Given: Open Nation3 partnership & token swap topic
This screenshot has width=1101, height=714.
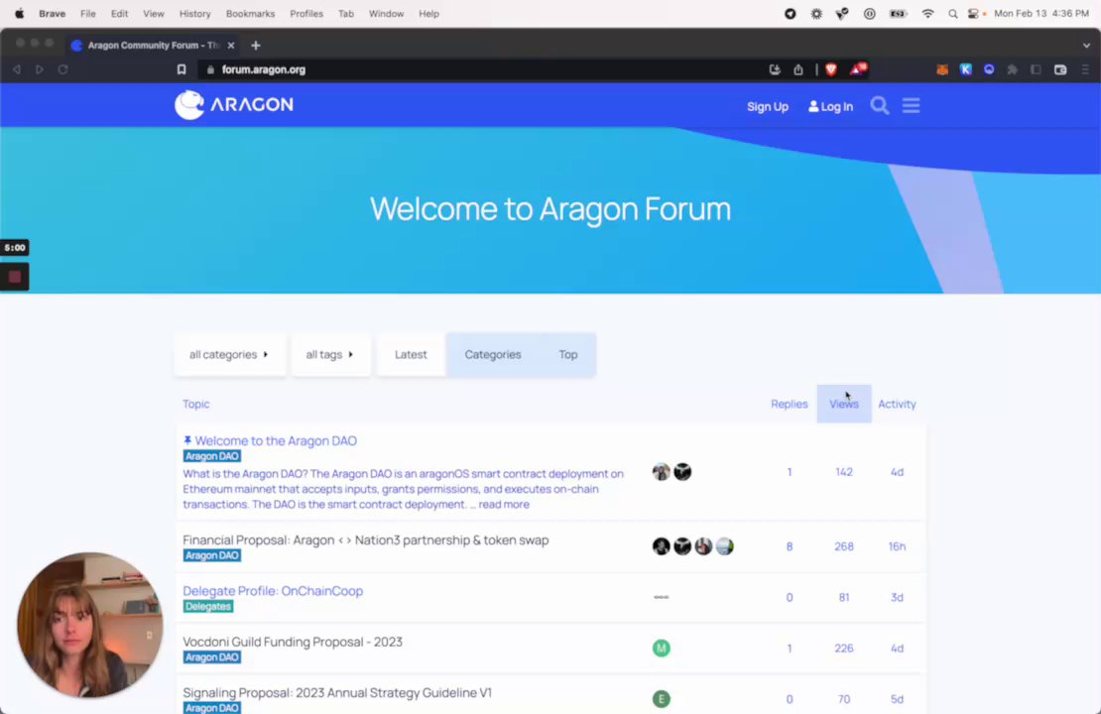Looking at the screenshot, I should [366, 539].
